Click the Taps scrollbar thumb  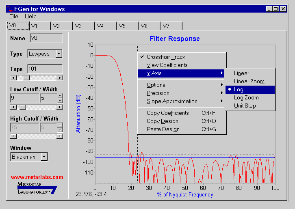point(26,78)
